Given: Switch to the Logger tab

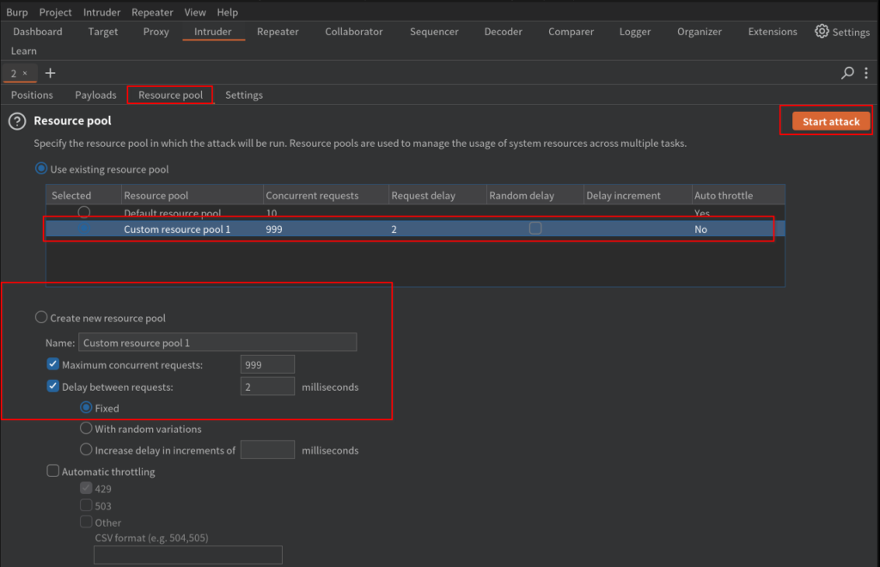Looking at the screenshot, I should pyautogui.click(x=635, y=32).
